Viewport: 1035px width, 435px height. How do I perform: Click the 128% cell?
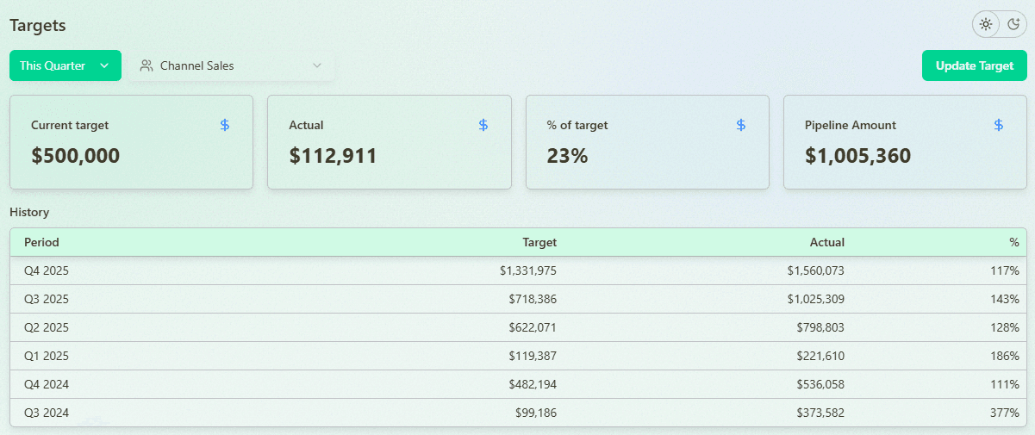1005,327
